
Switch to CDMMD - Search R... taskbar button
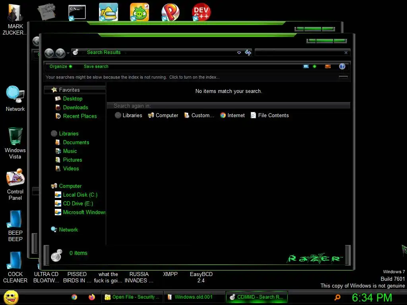[x=257, y=297]
